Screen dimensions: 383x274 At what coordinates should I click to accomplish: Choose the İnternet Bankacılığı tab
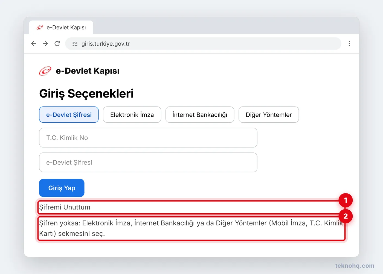click(200, 115)
